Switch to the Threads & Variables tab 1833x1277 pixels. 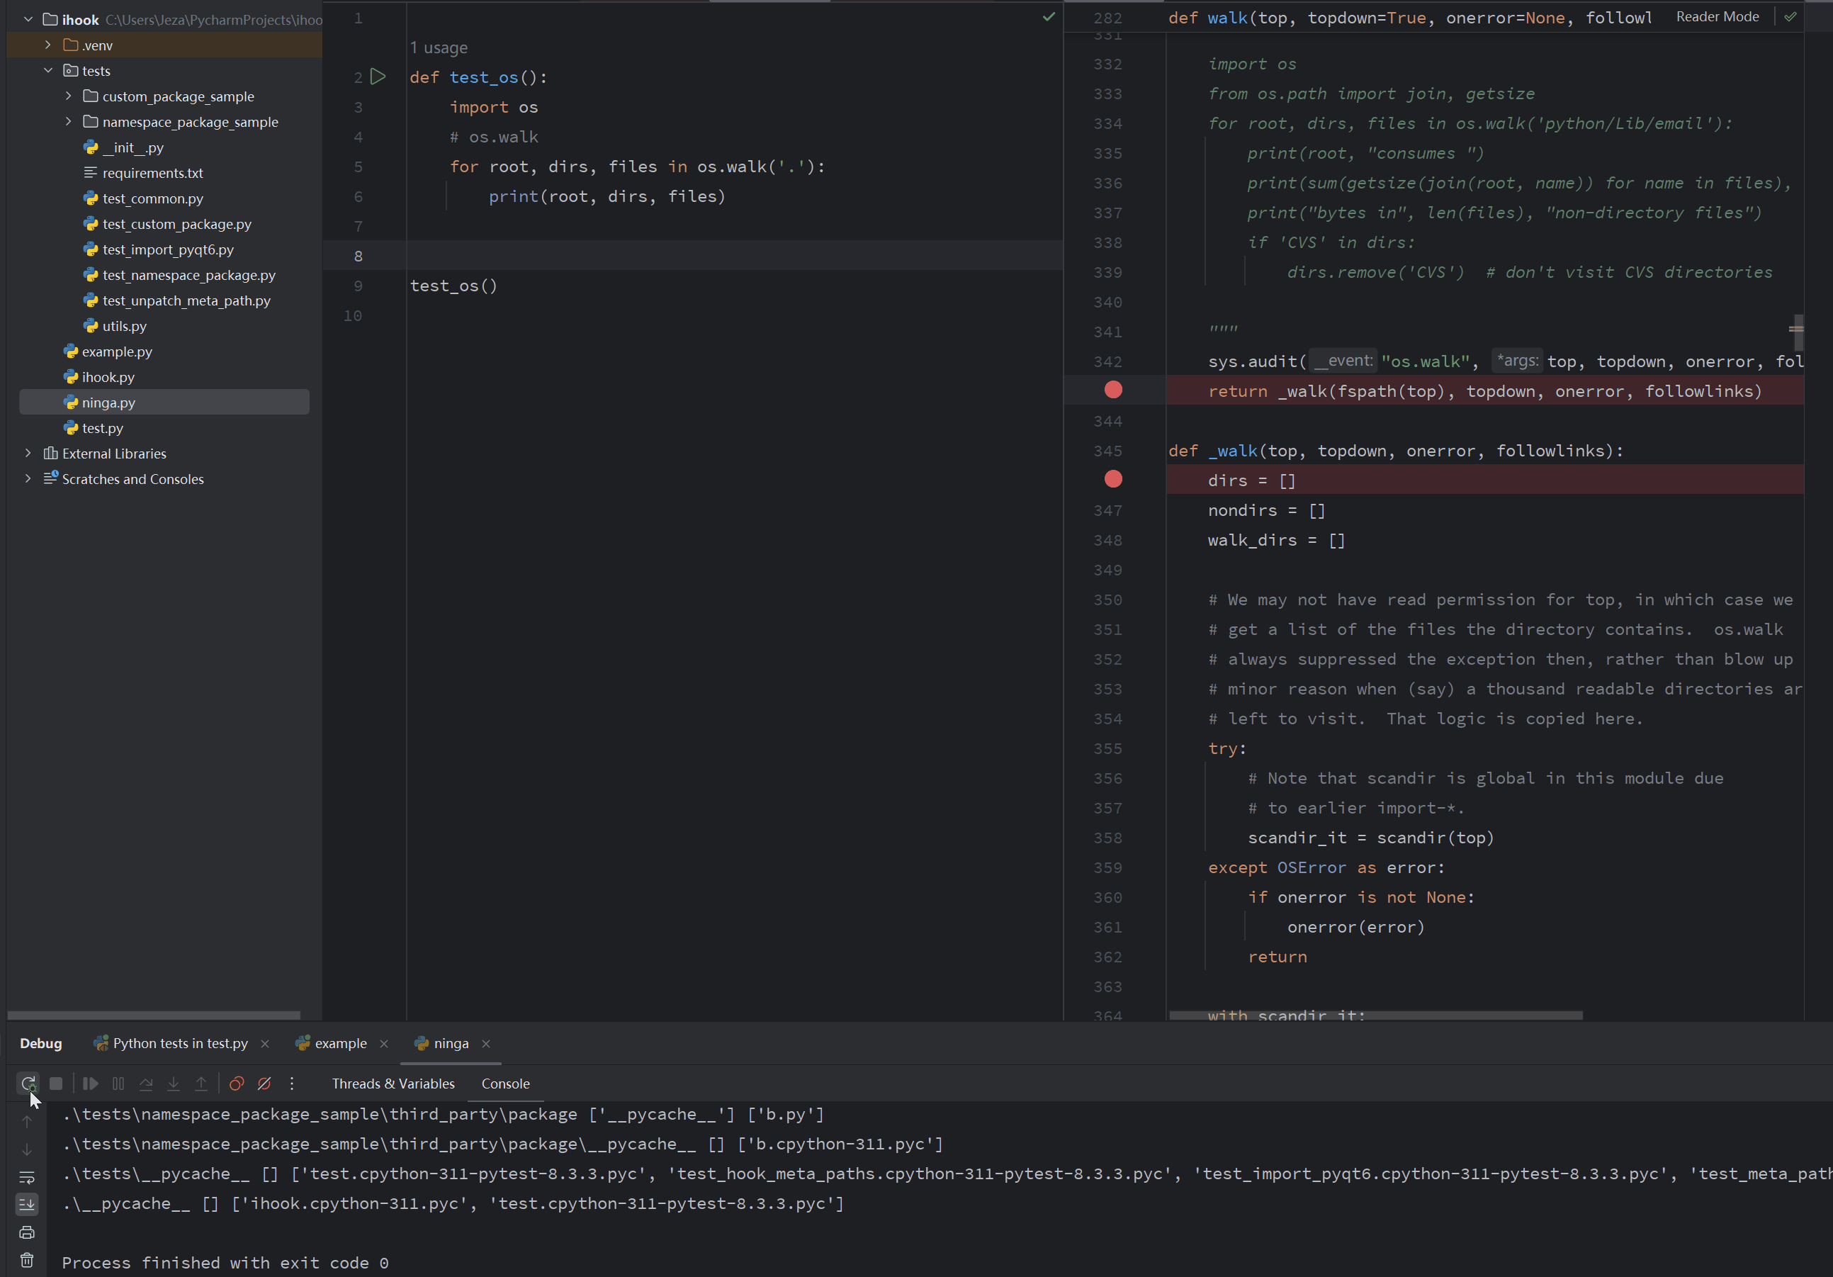coord(393,1083)
